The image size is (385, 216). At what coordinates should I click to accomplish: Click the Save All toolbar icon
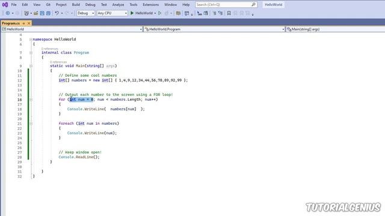click(x=48, y=13)
